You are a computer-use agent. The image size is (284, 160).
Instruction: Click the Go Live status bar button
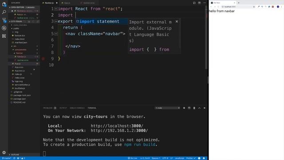point(133,158)
